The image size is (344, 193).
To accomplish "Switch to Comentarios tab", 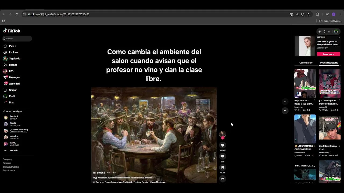I will tap(306, 63).
